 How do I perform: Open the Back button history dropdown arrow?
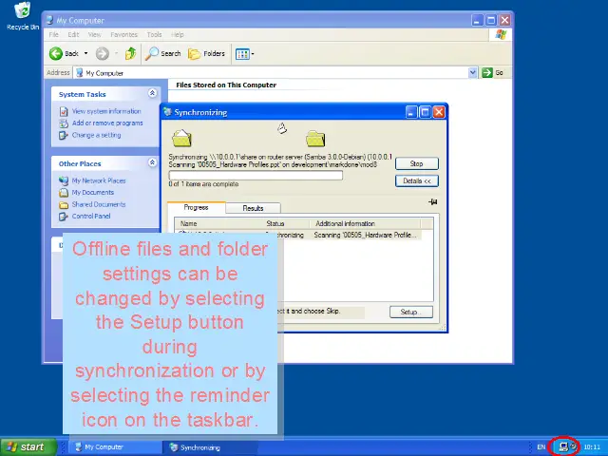85,53
